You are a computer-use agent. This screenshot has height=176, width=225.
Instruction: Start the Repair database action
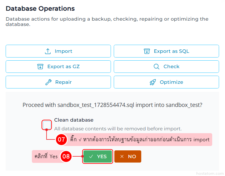tap(58, 82)
